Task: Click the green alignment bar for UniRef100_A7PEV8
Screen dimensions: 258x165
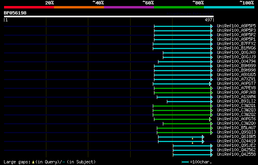Action: 183,88
